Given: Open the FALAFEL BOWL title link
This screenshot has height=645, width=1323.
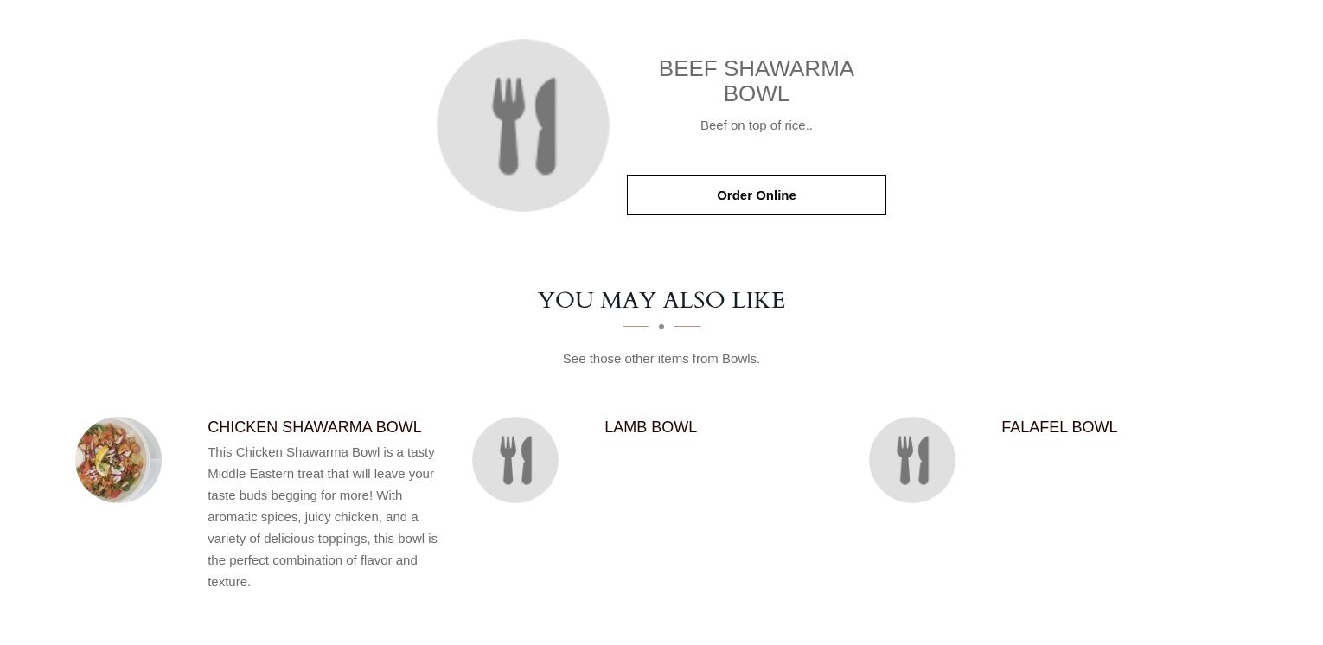Looking at the screenshot, I should 1059,427.
